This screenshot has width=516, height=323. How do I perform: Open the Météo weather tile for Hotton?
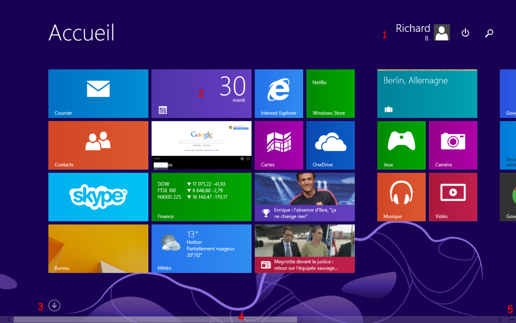(x=201, y=248)
